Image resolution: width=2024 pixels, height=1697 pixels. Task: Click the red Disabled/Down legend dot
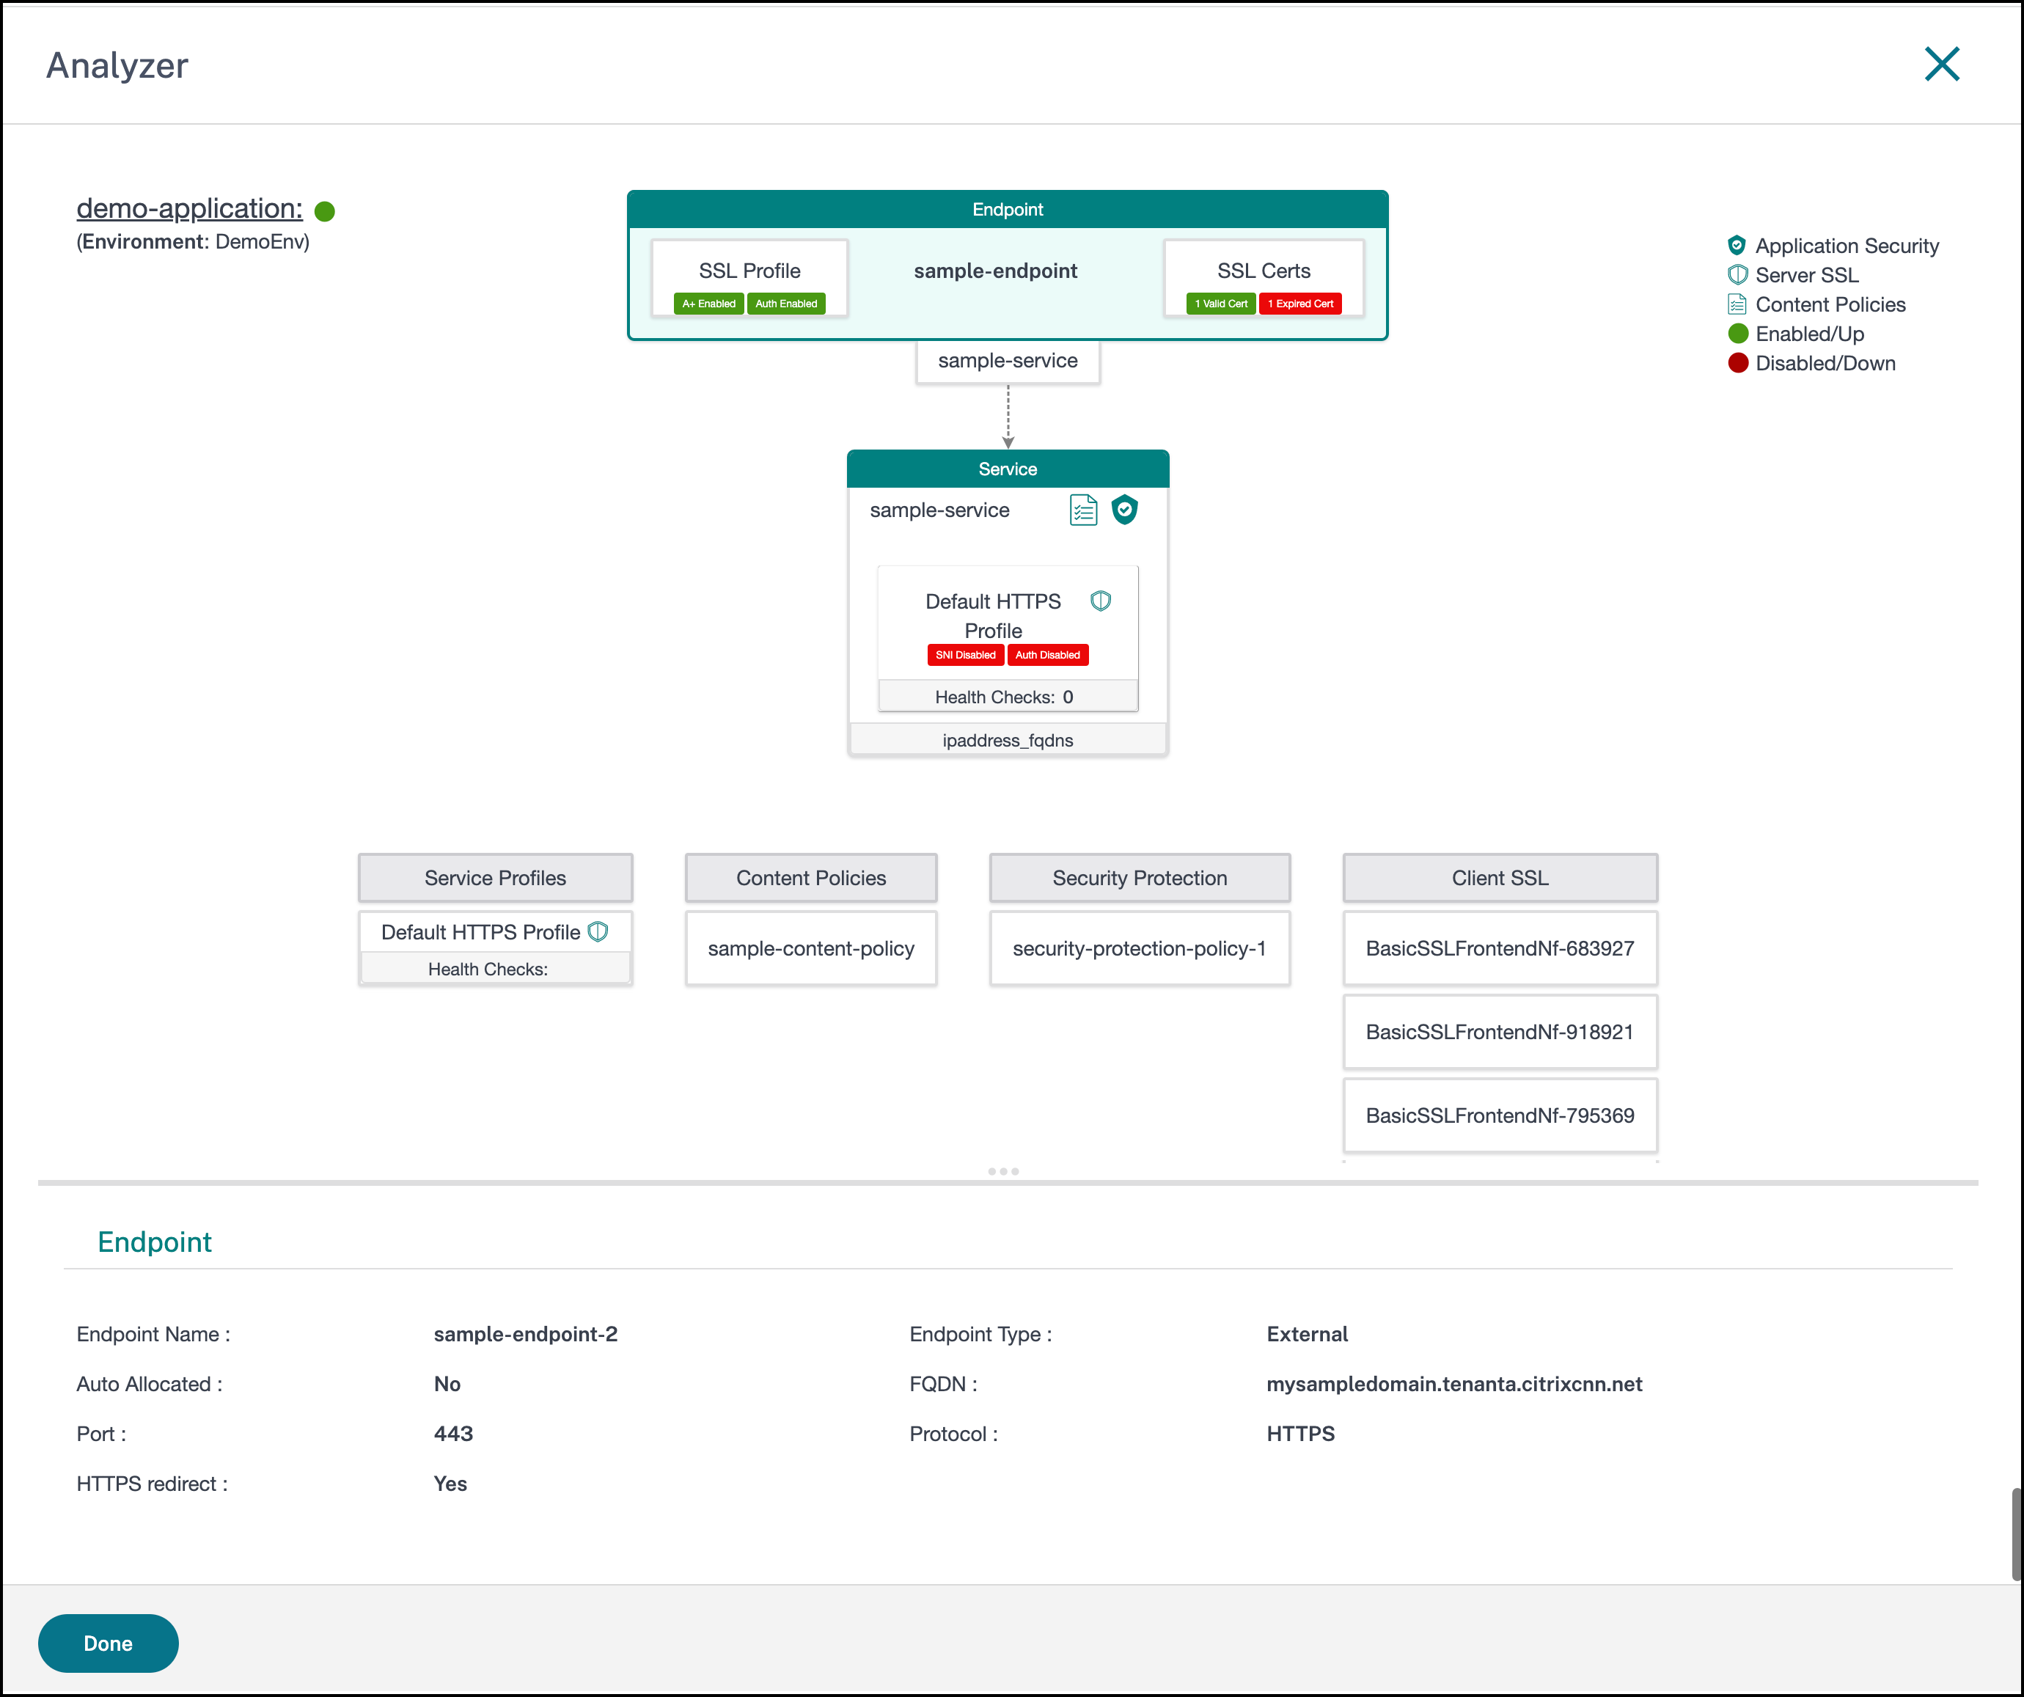pyautogui.click(x=1738, y=363)
